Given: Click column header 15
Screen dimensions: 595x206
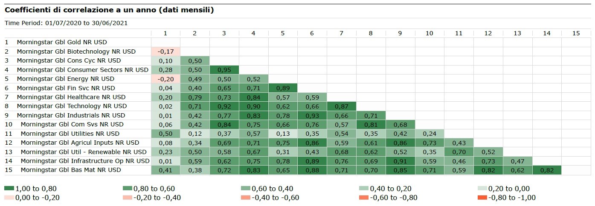Looking at the screenshot, I should point(576,33).
